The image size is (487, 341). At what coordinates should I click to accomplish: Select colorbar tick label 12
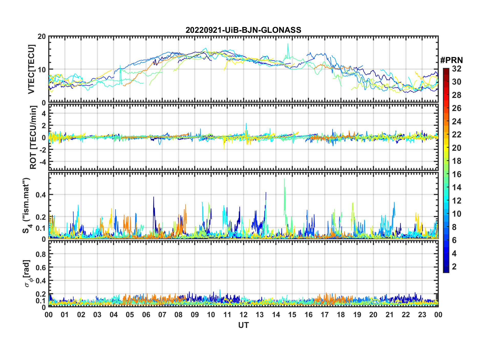[457, 201]
